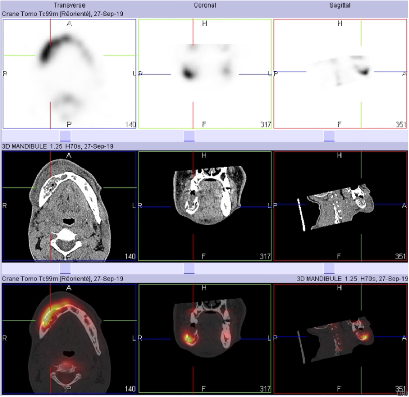This screenshot has height=397, width=409.
Task: Click slice number 317 in coronal CT view
Action: (266, 256)
